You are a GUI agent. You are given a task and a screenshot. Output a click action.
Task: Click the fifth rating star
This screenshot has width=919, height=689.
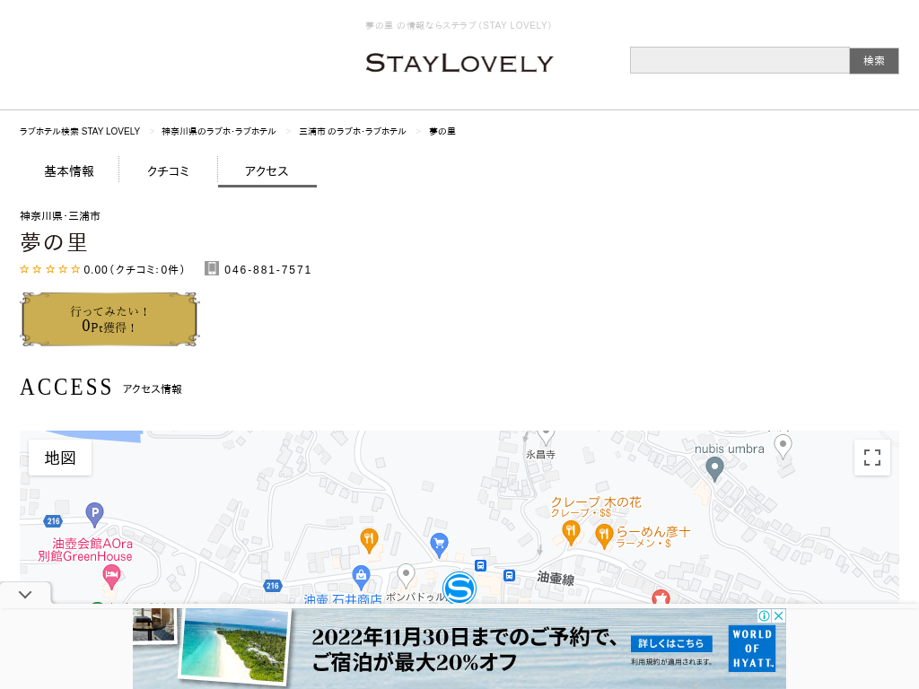pyautogui.click(x=75, y=269)
